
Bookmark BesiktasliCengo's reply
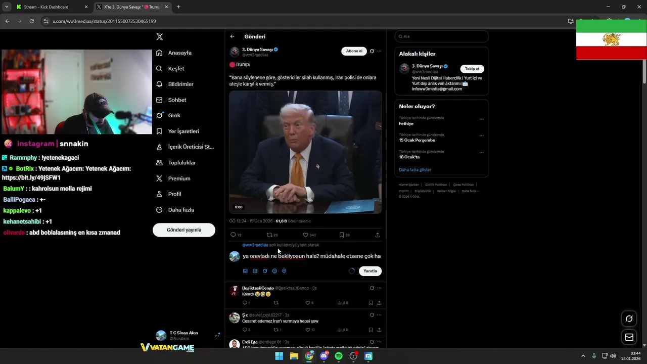point(371,303)
